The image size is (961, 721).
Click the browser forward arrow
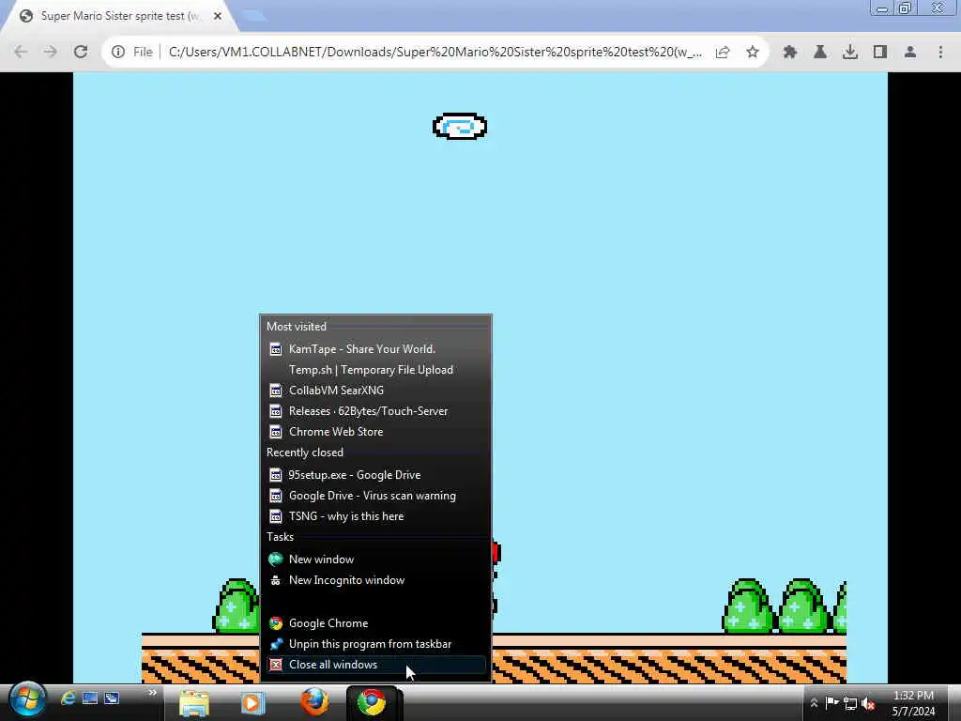pyautogui.click(x=51, y=53)
